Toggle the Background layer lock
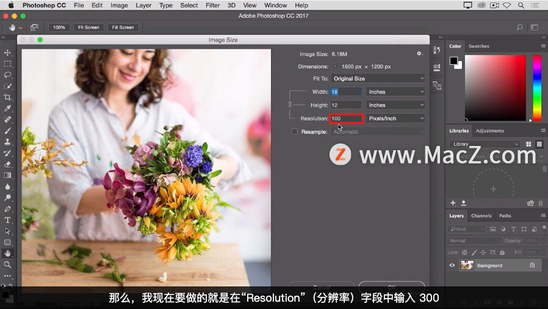548x309 pixels. pos(532,265)
